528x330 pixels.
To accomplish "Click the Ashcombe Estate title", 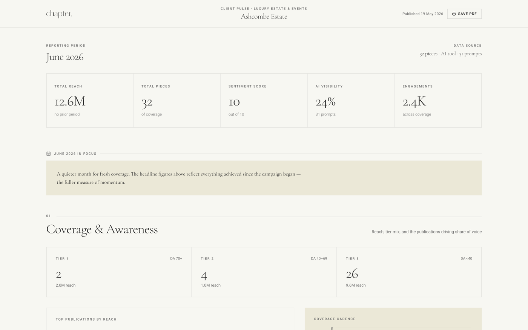I will (264, 17).
